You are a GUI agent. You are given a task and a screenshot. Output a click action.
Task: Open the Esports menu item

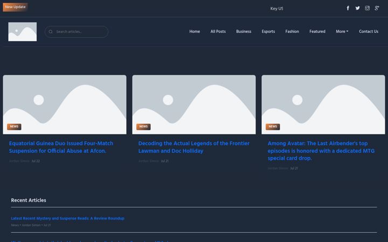click(268, 31)
